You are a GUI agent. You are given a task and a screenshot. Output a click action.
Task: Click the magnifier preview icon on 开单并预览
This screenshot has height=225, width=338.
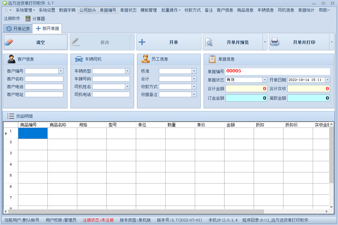(209, 42)
